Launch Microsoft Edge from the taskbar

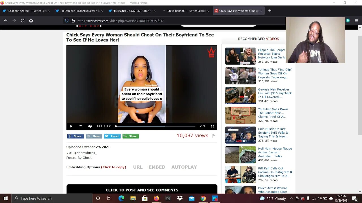pyautogui.click(x=121, y=198)
